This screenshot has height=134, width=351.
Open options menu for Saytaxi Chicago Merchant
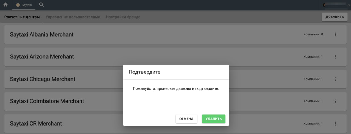click(x=335, y=79)
